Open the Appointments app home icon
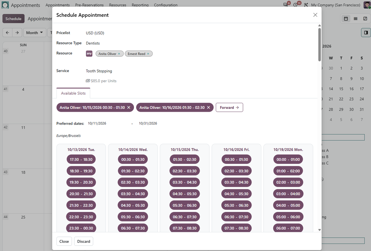The width and height of the screenshot is (371, 251). coord(5,5)
